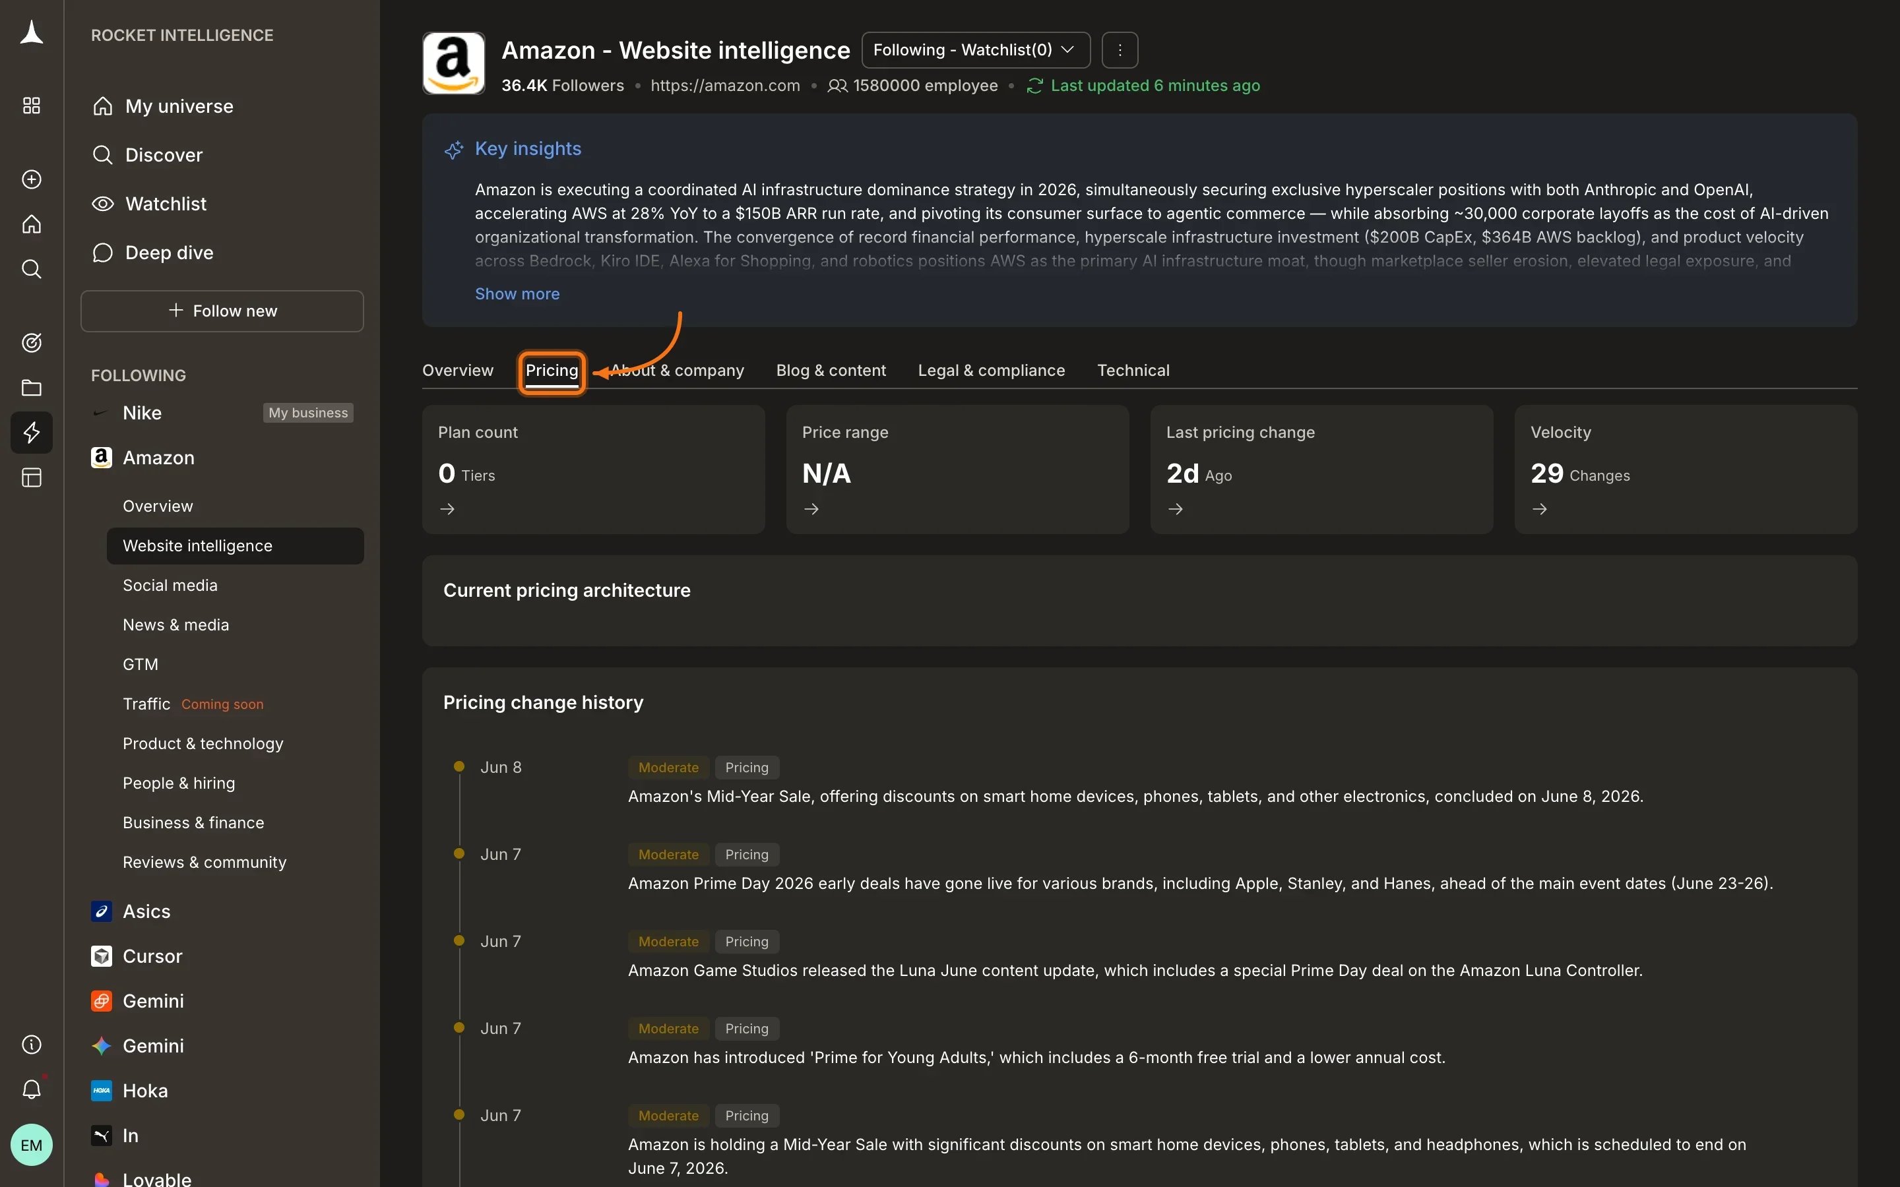Open Business & finance section
This screenshot has width=1900, height=1187.
tap(193, 823)
